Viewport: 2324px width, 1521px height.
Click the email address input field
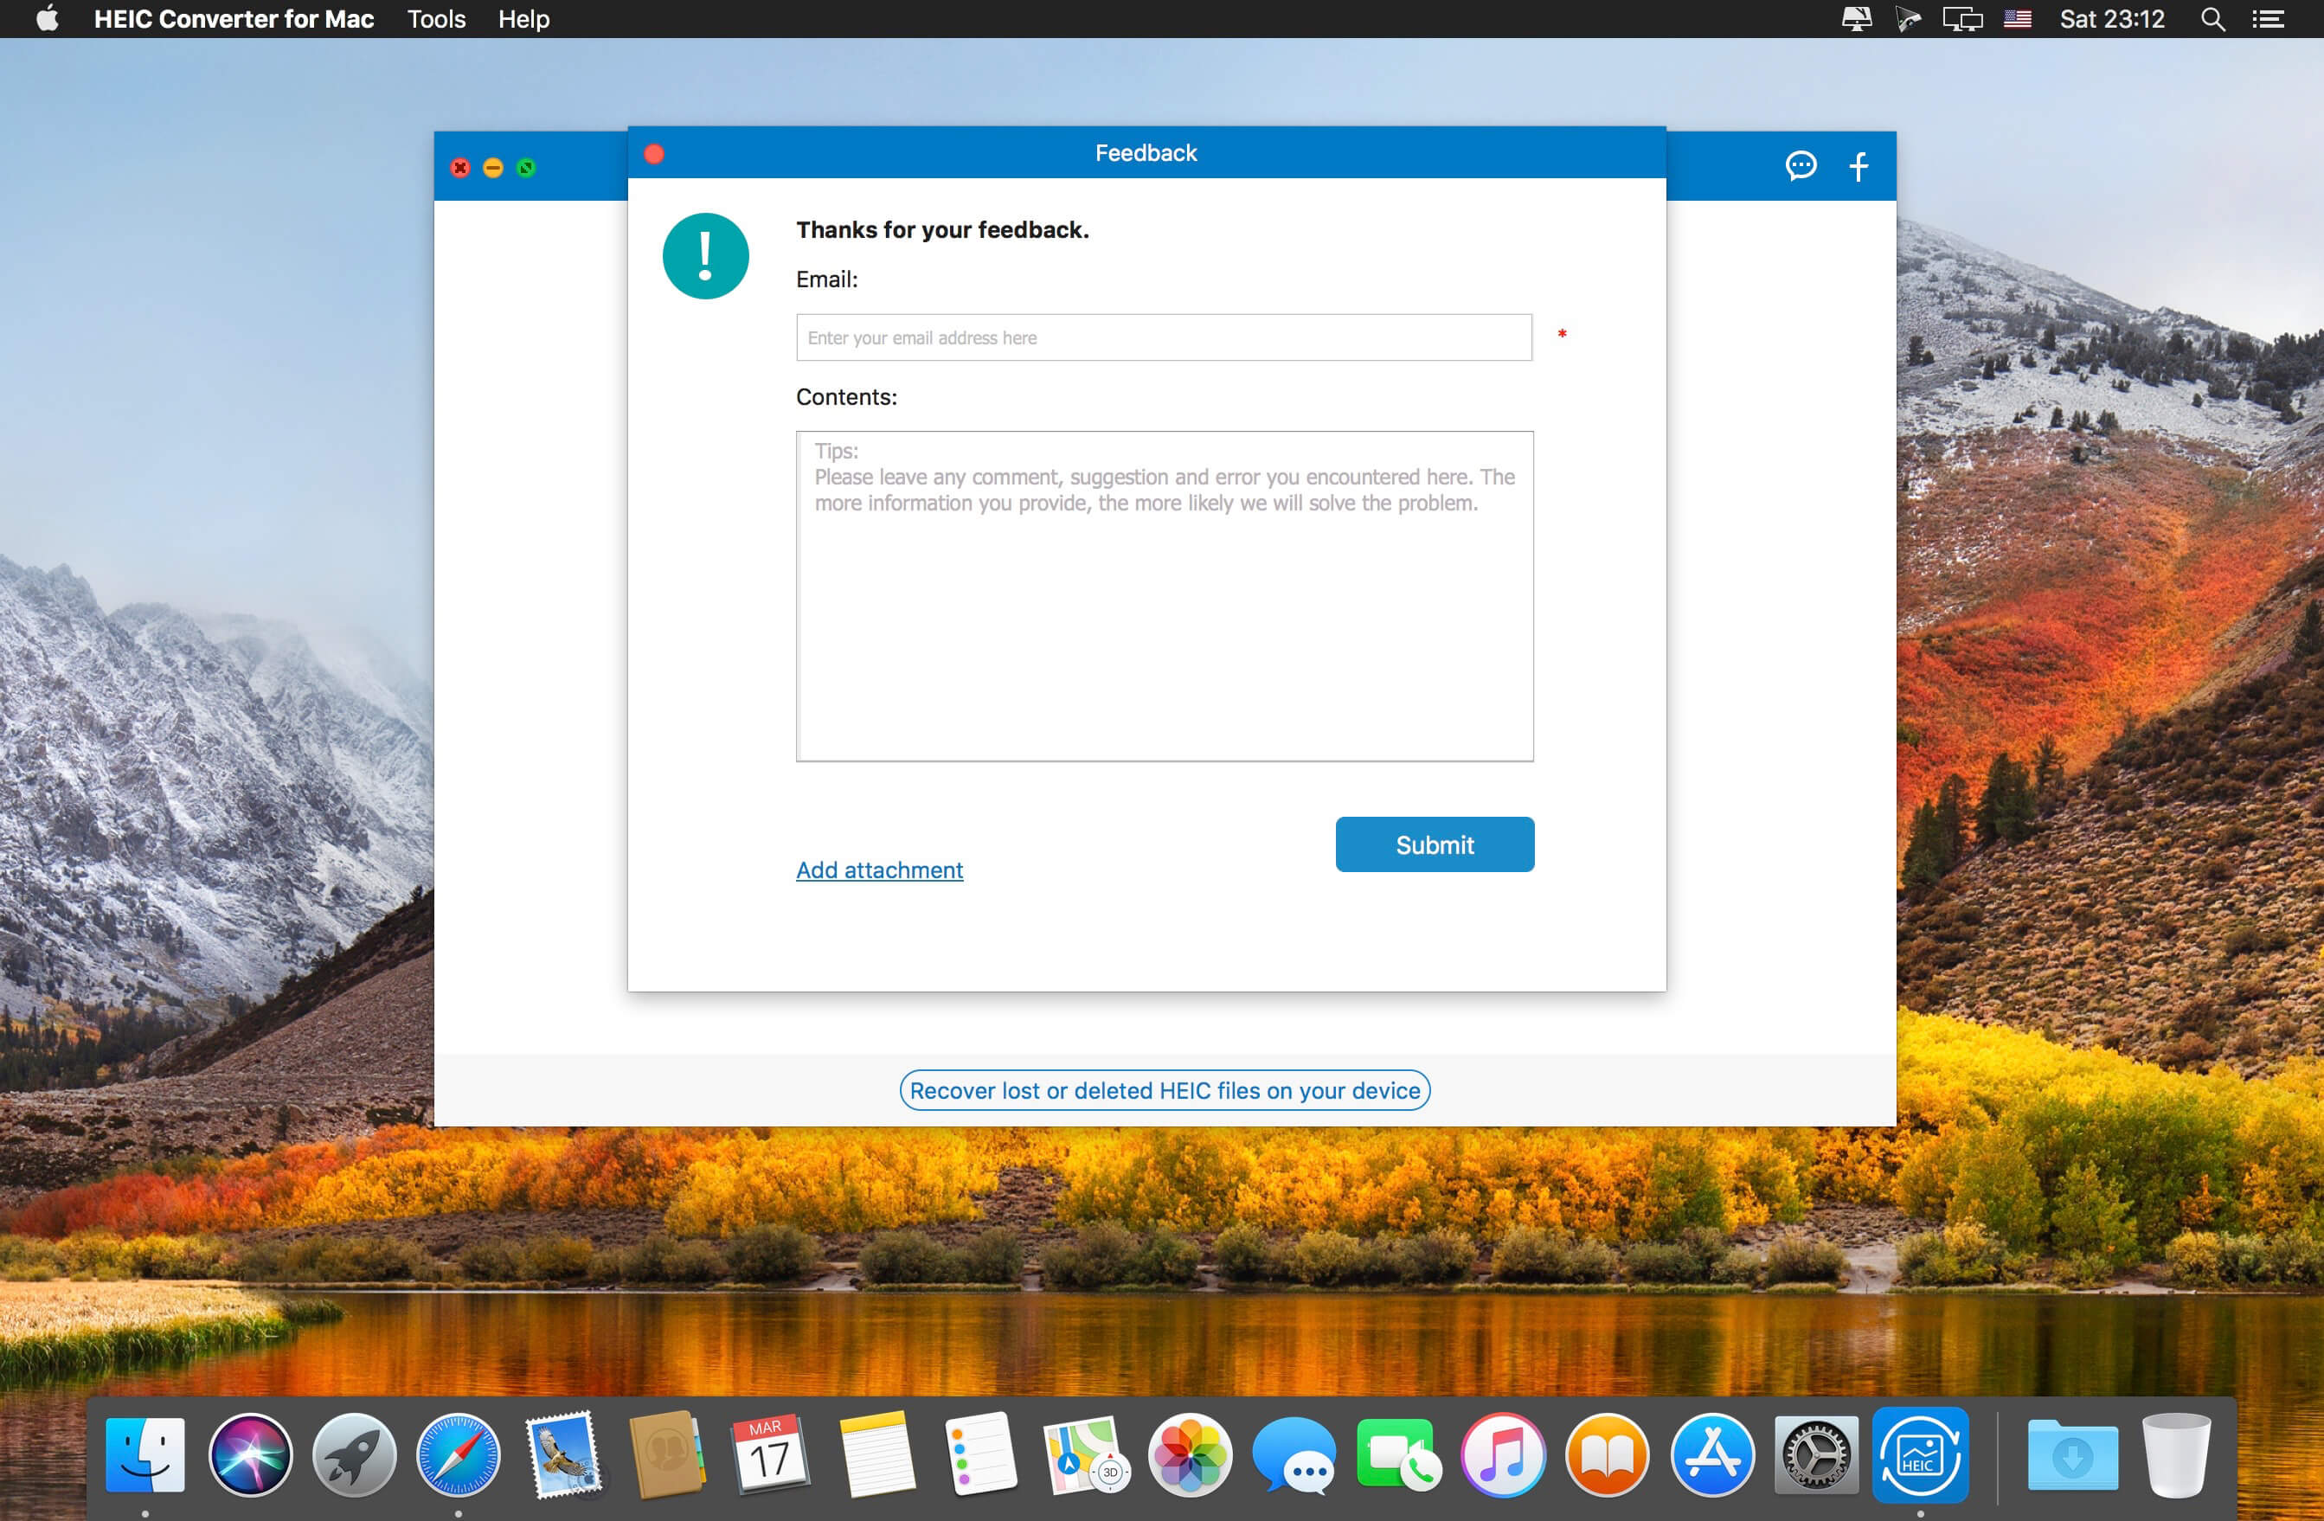point(1165,337)
